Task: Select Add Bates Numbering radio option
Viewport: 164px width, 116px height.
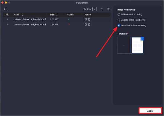Action: pos(119,14)
